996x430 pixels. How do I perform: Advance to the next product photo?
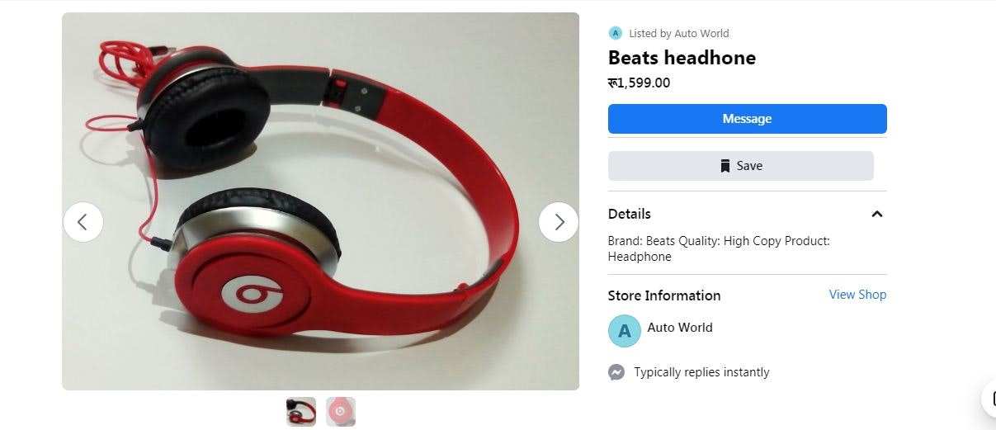[559, 222]
